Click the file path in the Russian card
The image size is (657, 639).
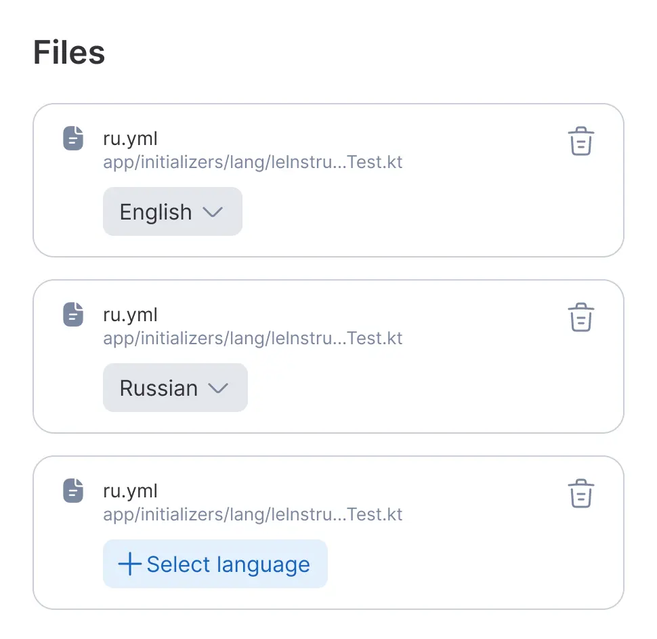tap(253, 339)
